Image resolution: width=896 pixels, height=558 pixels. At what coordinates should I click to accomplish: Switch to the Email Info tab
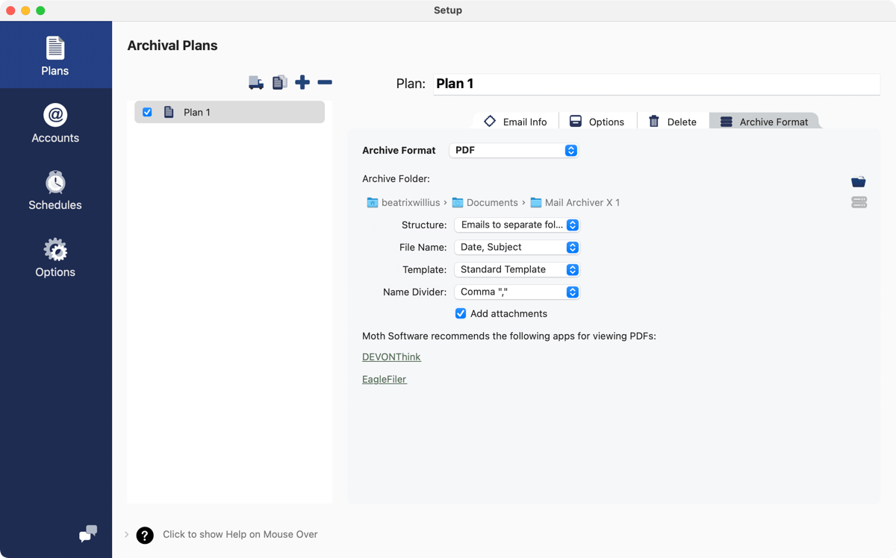(514, 120)
